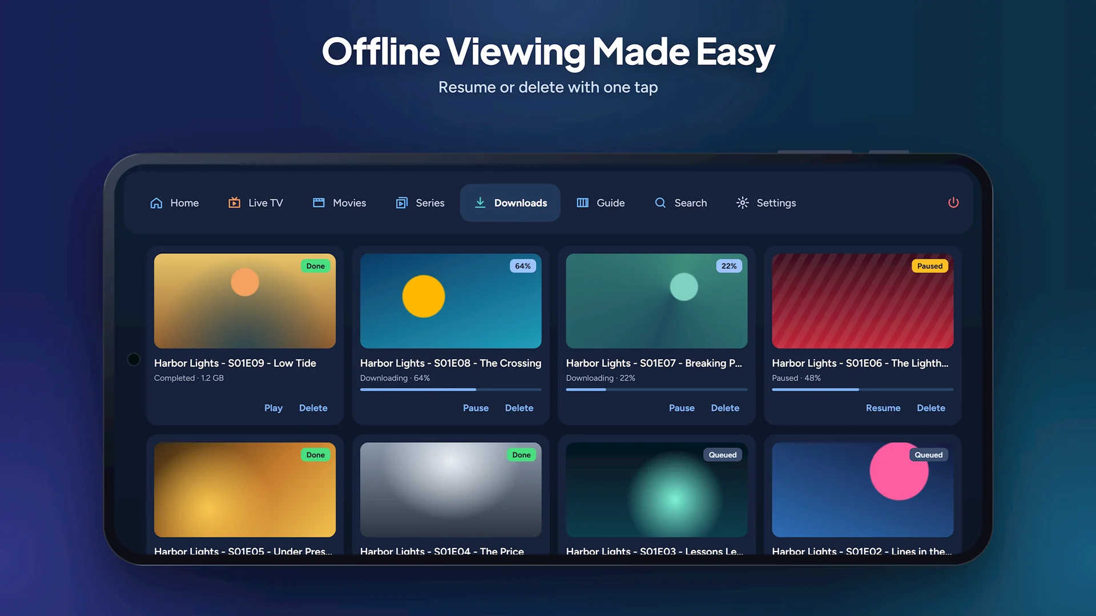Click the Queued badge on S01E03 thumbnail
The image size is (1096, 616).
point(723,455)
